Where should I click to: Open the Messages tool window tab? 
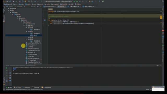point(46,87)
